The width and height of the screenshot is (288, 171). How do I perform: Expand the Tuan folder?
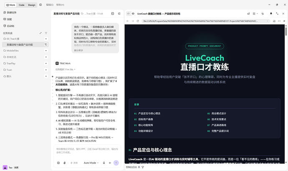point(8,70)
